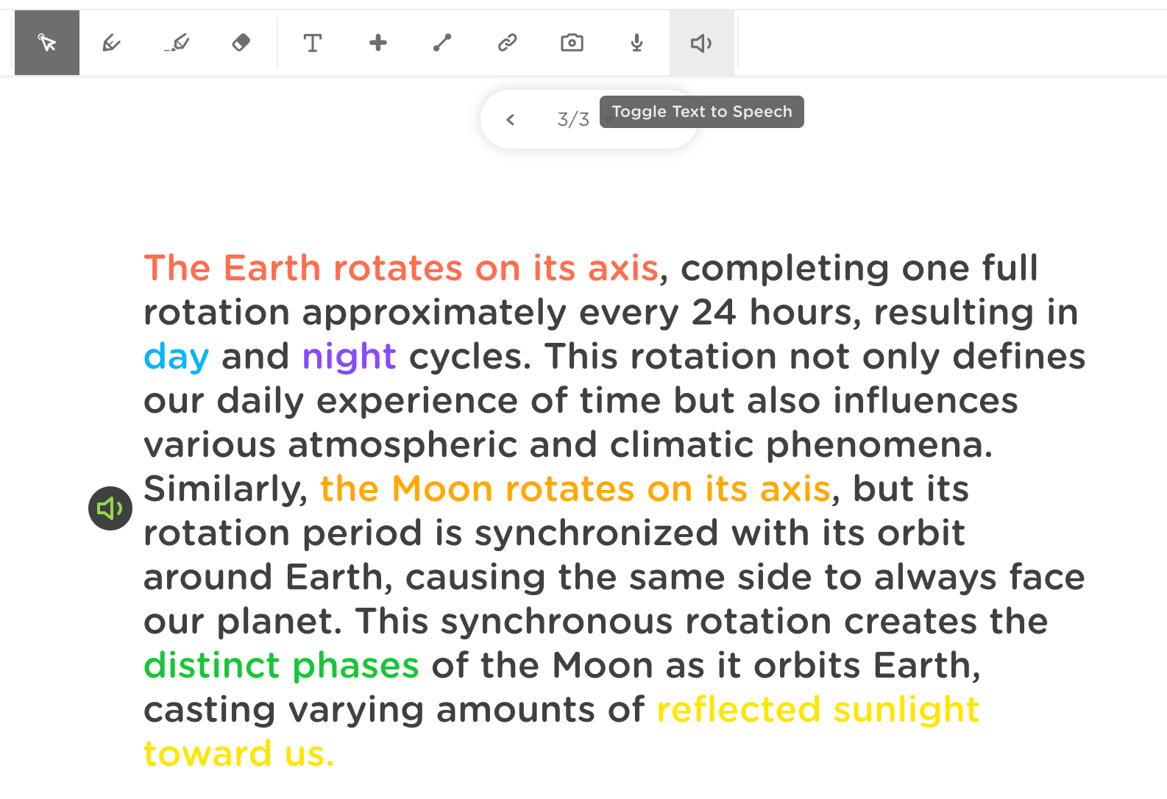1167x799 pixels.
Task: Start recording with the microphone icon
Action: tap(636, 43)
